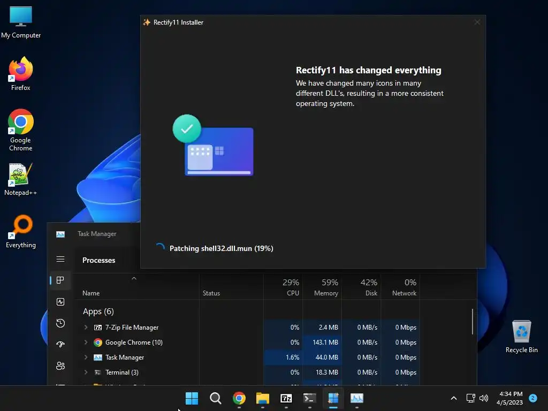Select the Terminal (3) process row
The image size is (548, 411).
tap(246, 372)
